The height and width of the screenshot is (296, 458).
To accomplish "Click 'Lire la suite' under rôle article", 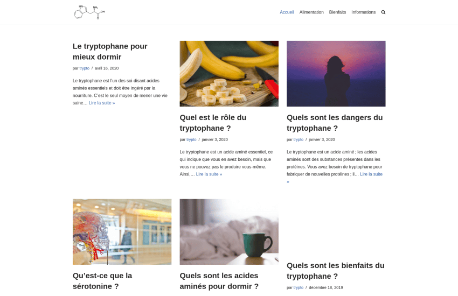I will (x=209, y=174).
